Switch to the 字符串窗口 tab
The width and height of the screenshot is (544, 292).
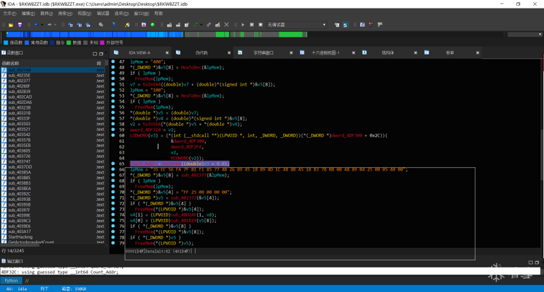point(263,53)
